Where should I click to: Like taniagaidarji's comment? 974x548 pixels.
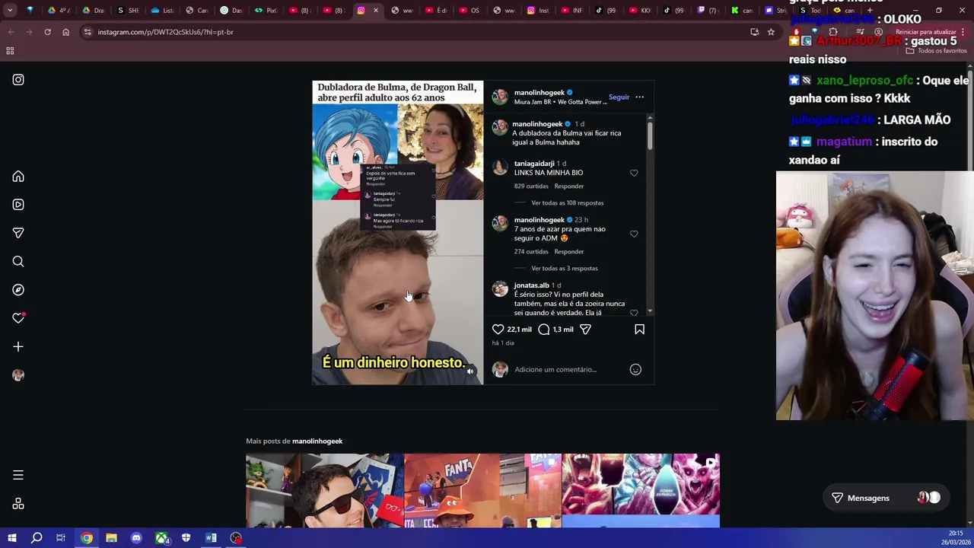point(634,174)
